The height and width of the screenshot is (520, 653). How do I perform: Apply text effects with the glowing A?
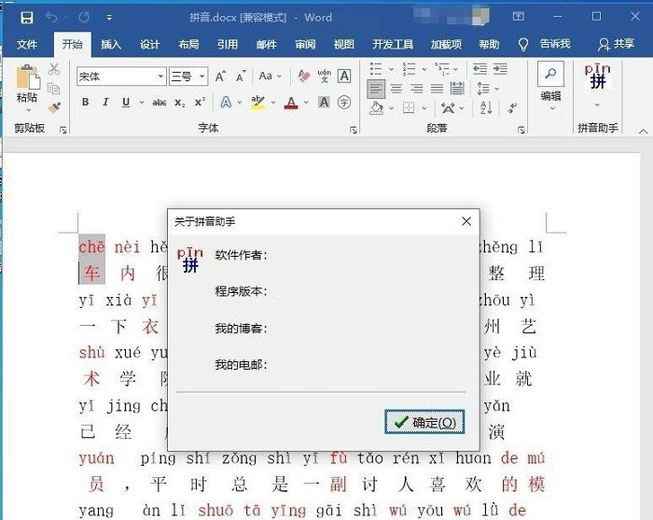(x=226, y=102)
